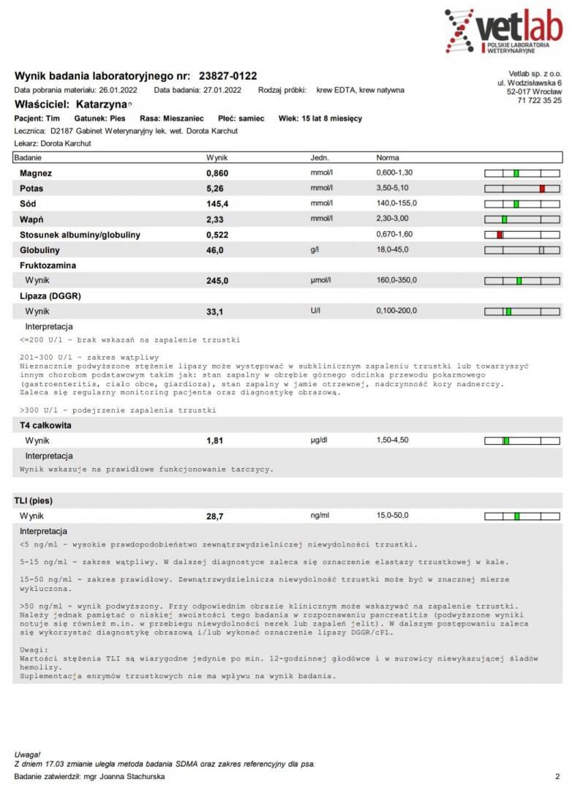Viewport: 575px width, 790px height.
Task: Click the Globuliny range bar
Action: click(522, 250)
